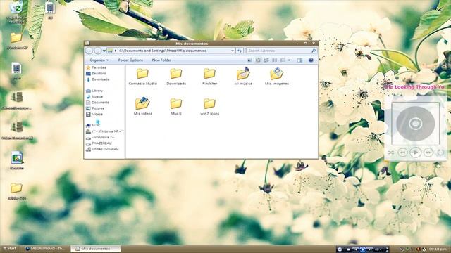Open the Downloads folder in file pane

point(176,77)
